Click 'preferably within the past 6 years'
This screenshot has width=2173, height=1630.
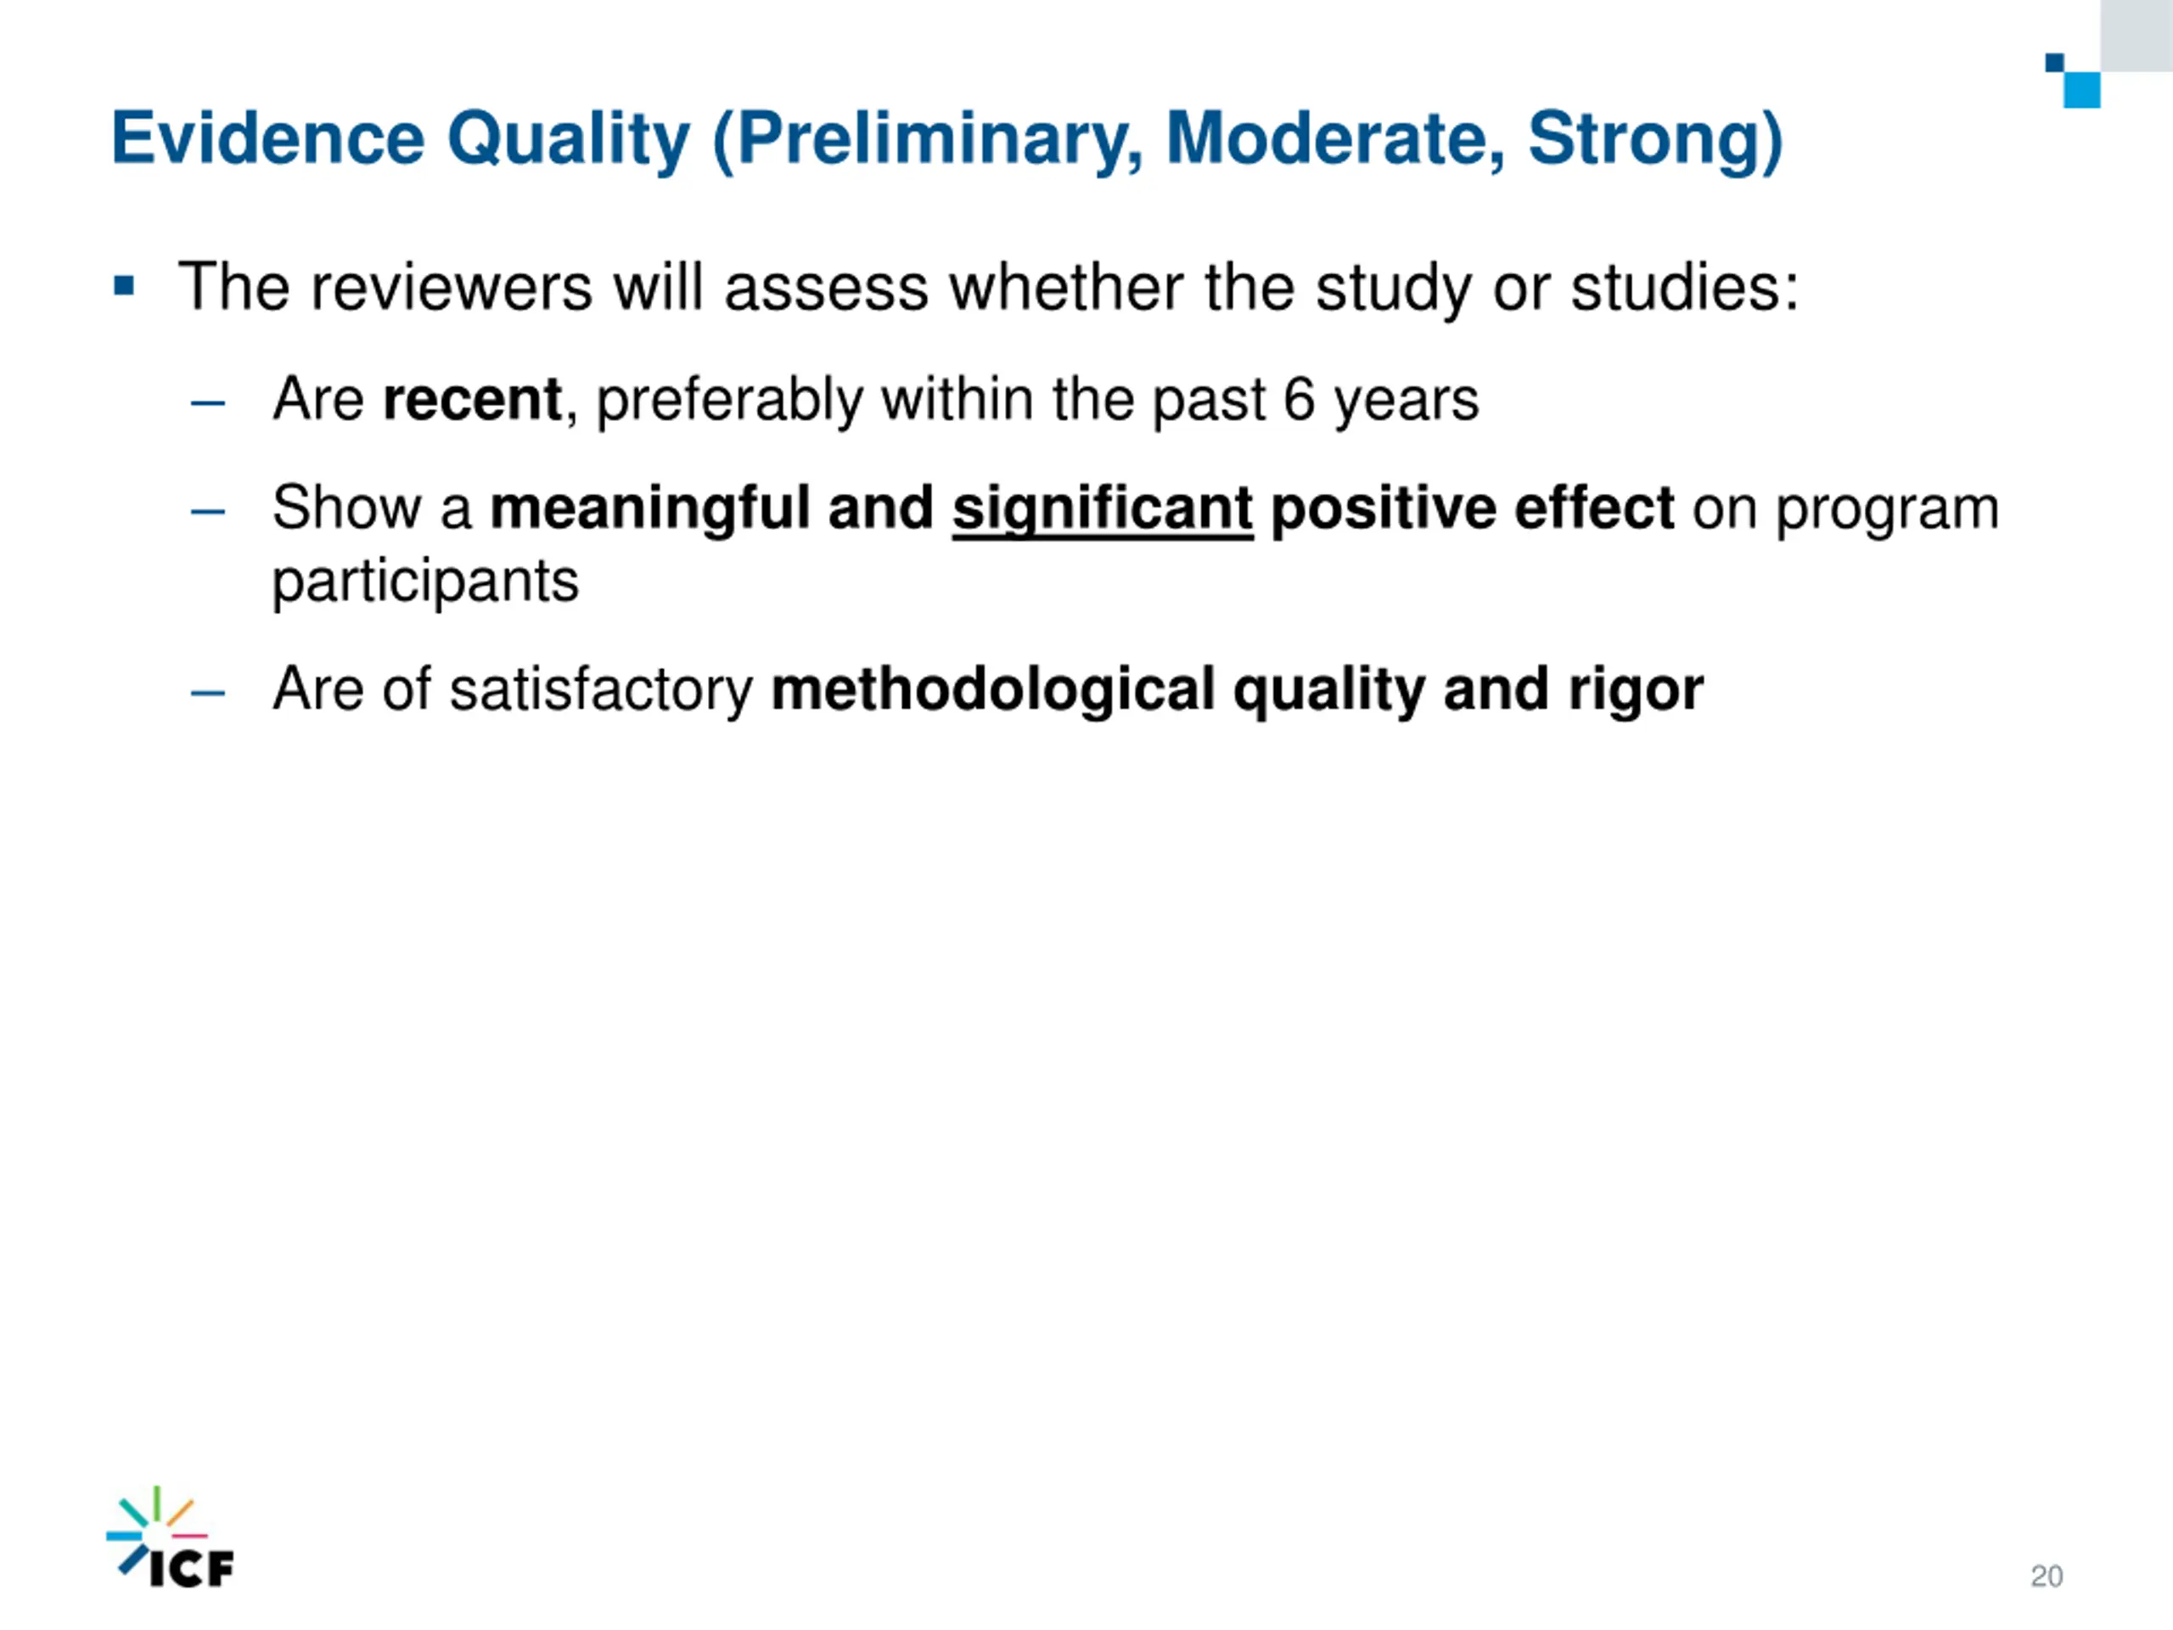[x=1037, y=401]
